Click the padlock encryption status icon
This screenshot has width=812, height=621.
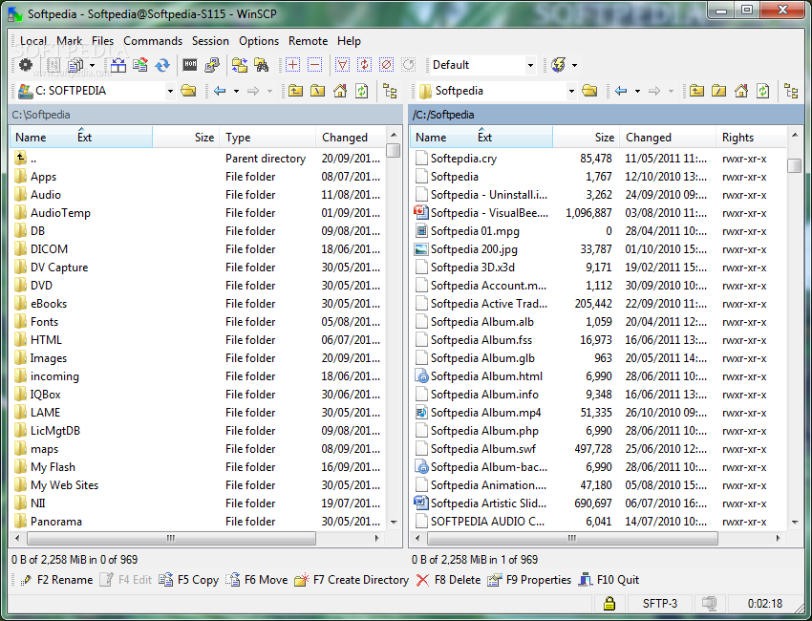pyautogui.click(x=609, y=604)
